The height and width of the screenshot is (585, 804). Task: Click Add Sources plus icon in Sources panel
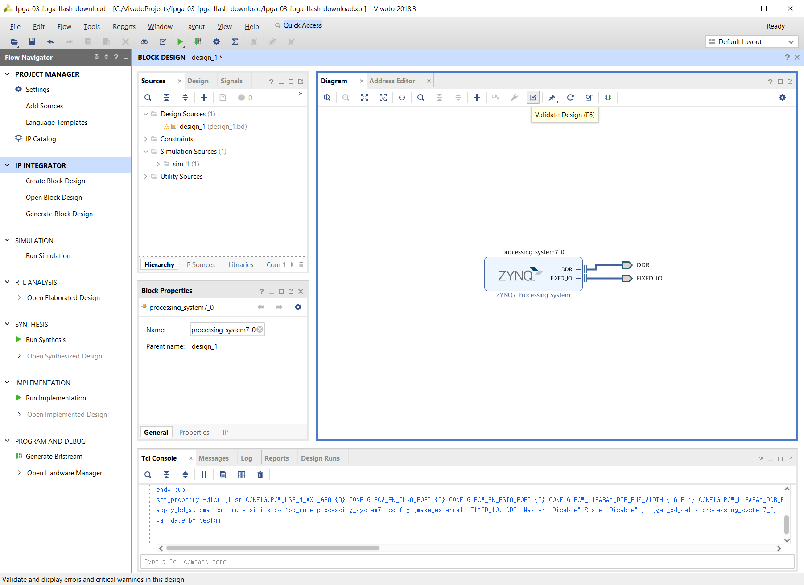point(204,98)
